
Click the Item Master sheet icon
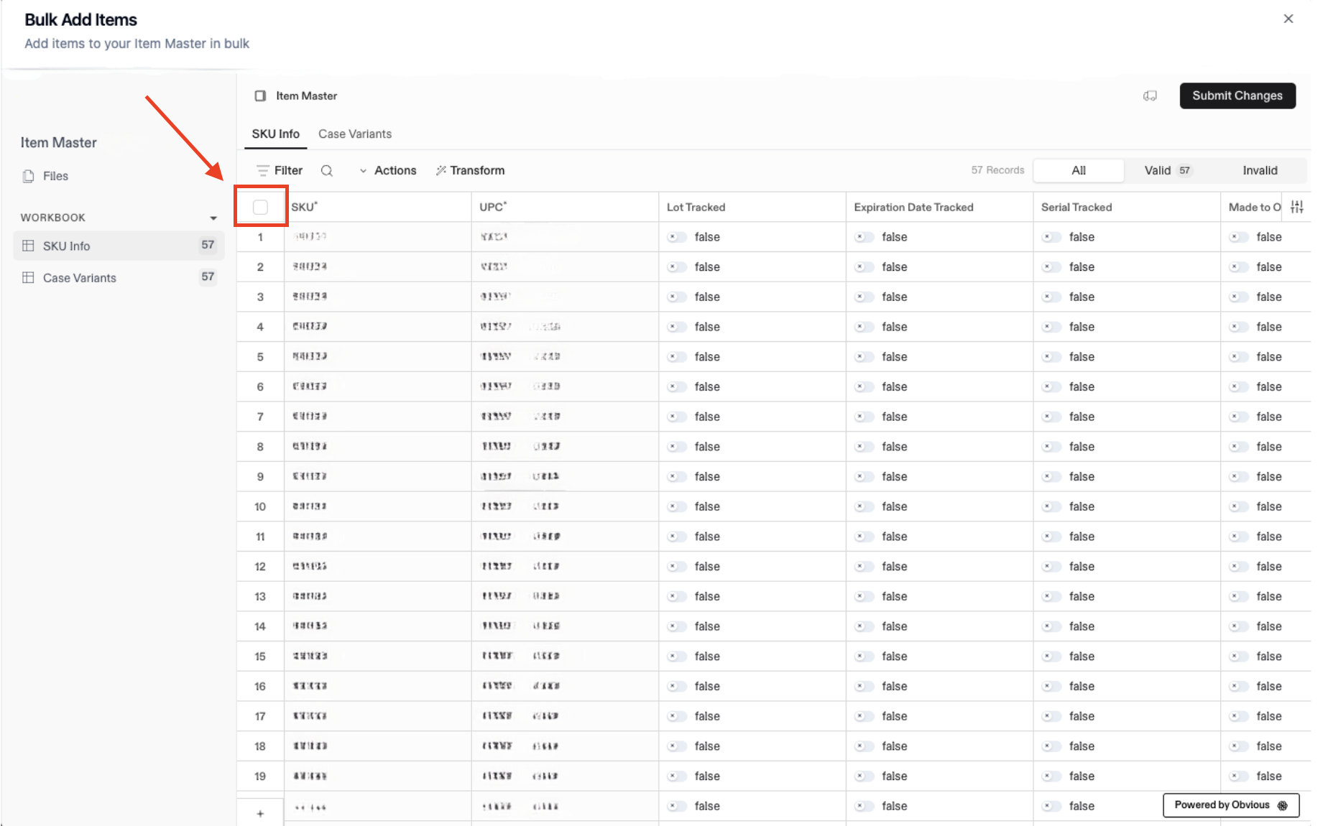260,96
